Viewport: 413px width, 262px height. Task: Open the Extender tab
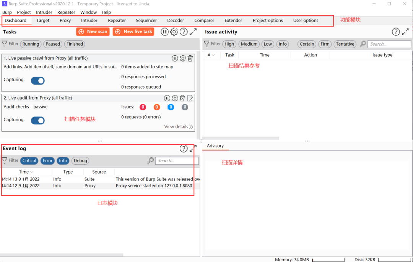click(x=233, y=21)
